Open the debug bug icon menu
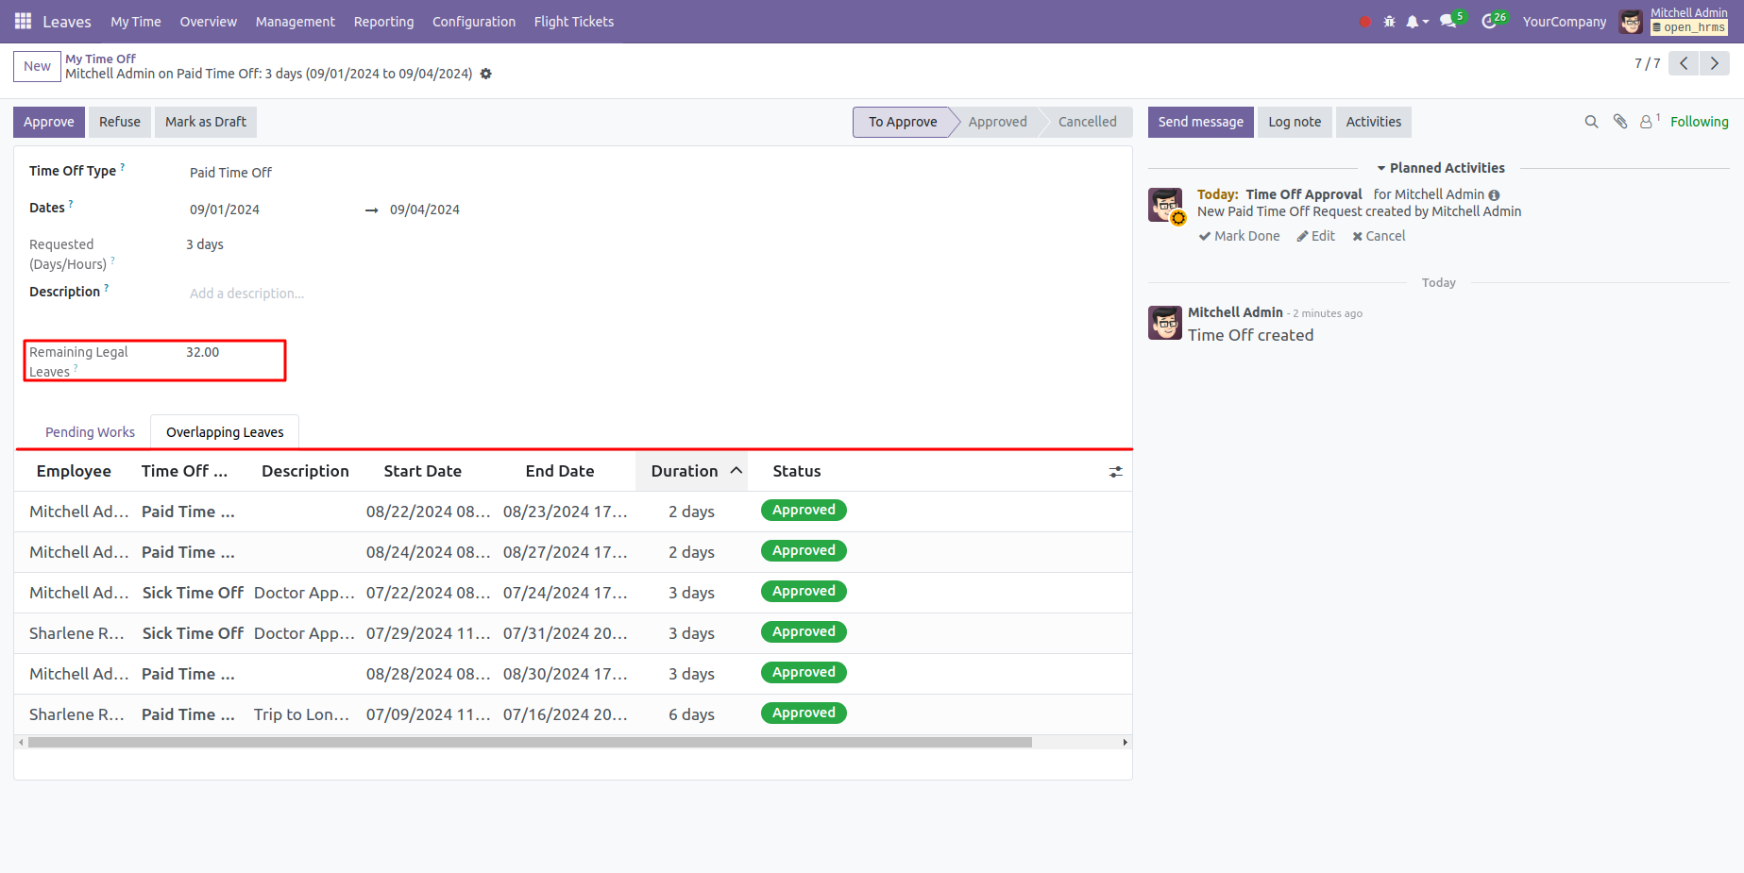The image size is (1744, 873). tap(1389, 22)
